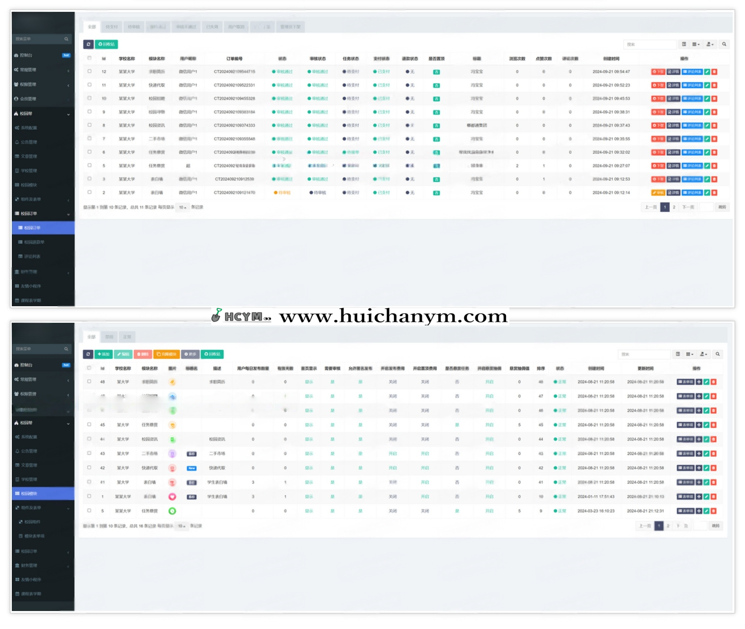Click green edit pencil for order ID 11

[x=707, y=85]
